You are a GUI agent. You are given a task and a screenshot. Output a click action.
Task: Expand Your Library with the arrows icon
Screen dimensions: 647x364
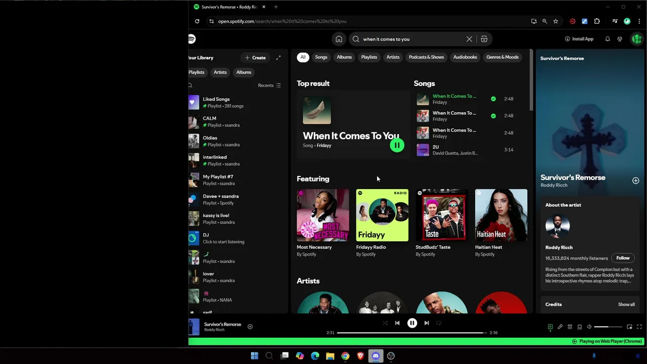(278, 58)
